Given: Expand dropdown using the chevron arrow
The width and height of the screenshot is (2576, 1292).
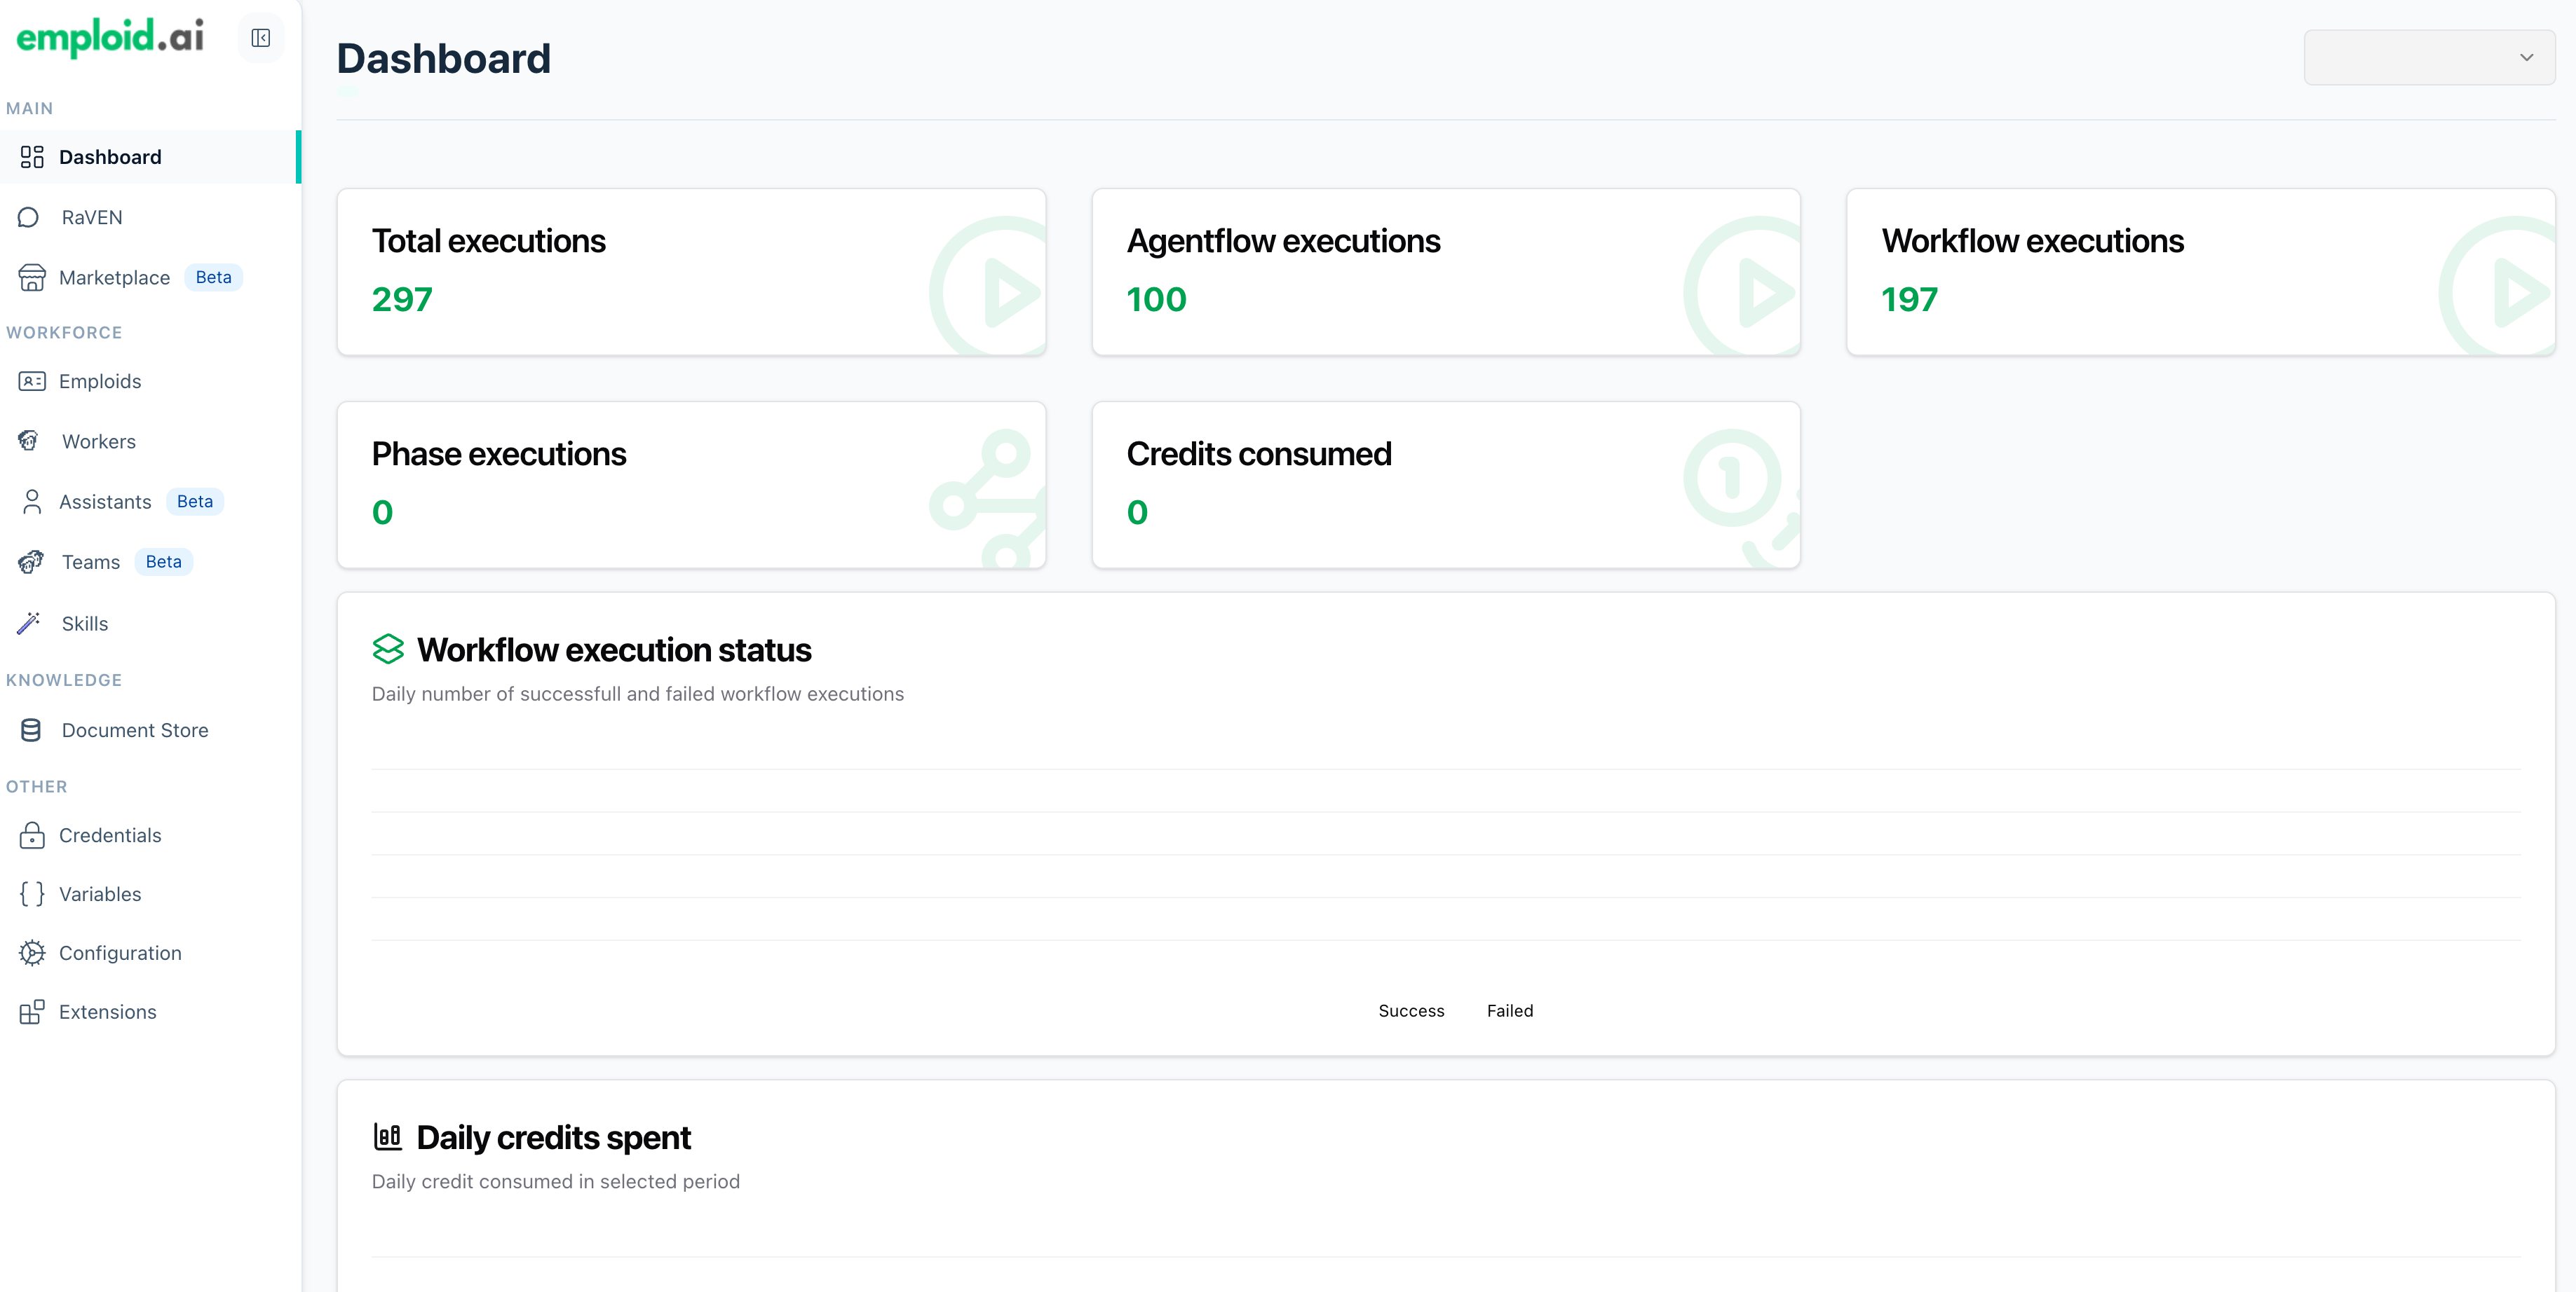Looking at the screenshot, I should [x=2526, y=57].
